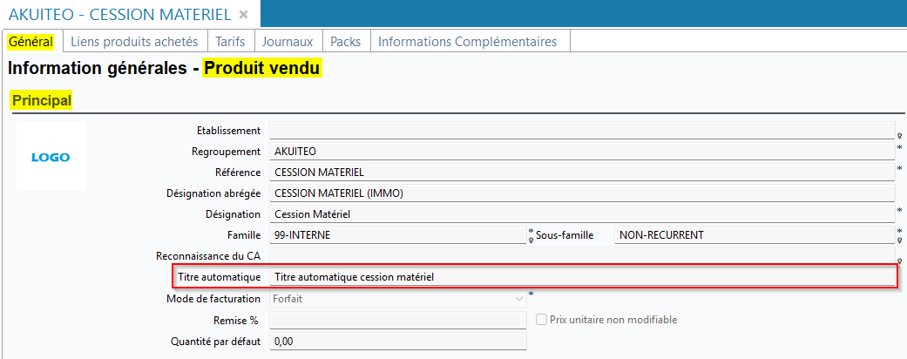Open the Tarifs tab
The image size is (907, 359).
pos(230,42)
